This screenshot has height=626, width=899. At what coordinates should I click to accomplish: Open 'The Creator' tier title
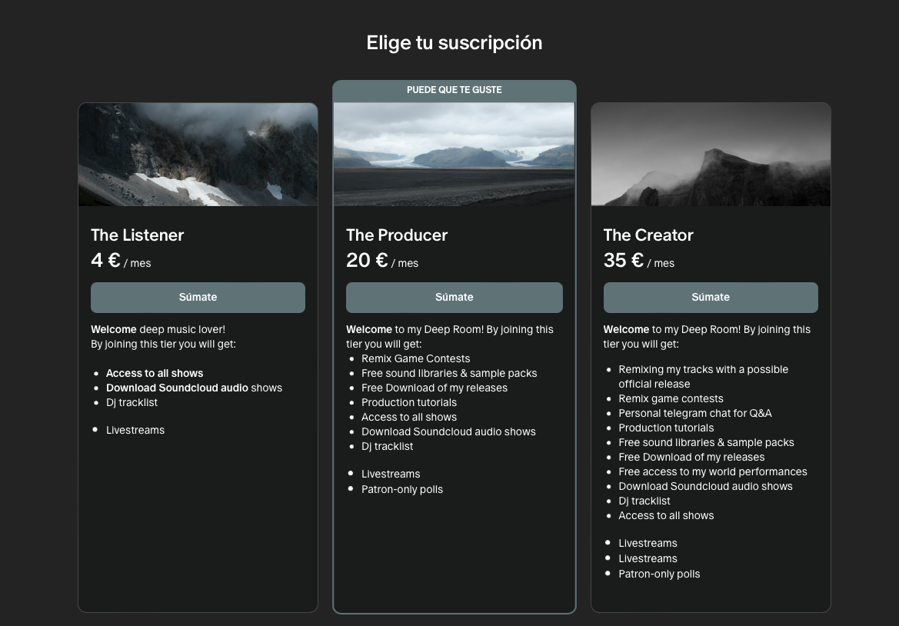(x=648, y=235)
